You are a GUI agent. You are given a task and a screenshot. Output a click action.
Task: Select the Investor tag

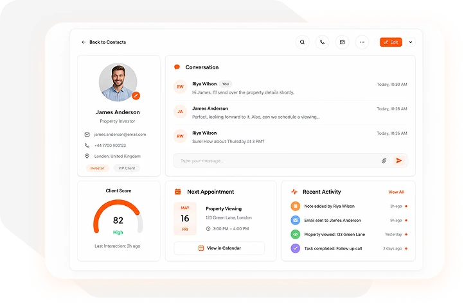point(97,168)
